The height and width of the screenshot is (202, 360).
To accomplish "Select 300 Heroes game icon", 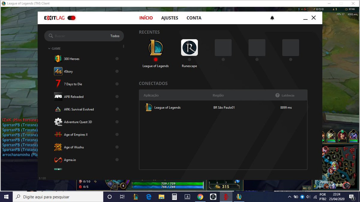I will pyautogui.click(x=58, y=59).
